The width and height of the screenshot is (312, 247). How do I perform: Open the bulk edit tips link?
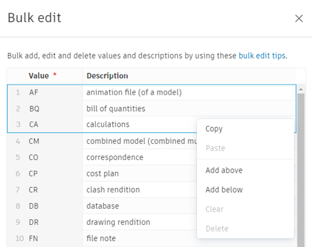click(262, 56)
